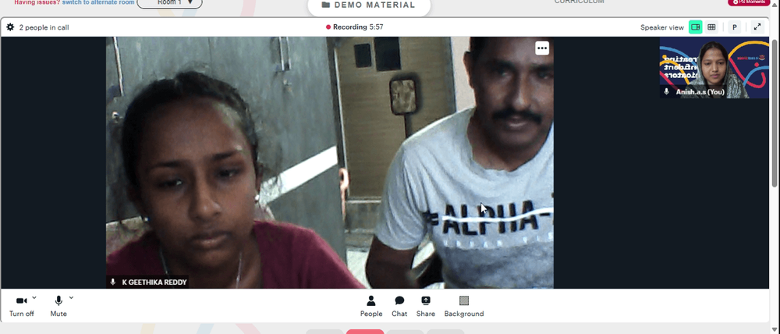
Task: Click the Speaker view label
Action: point(661,28)
